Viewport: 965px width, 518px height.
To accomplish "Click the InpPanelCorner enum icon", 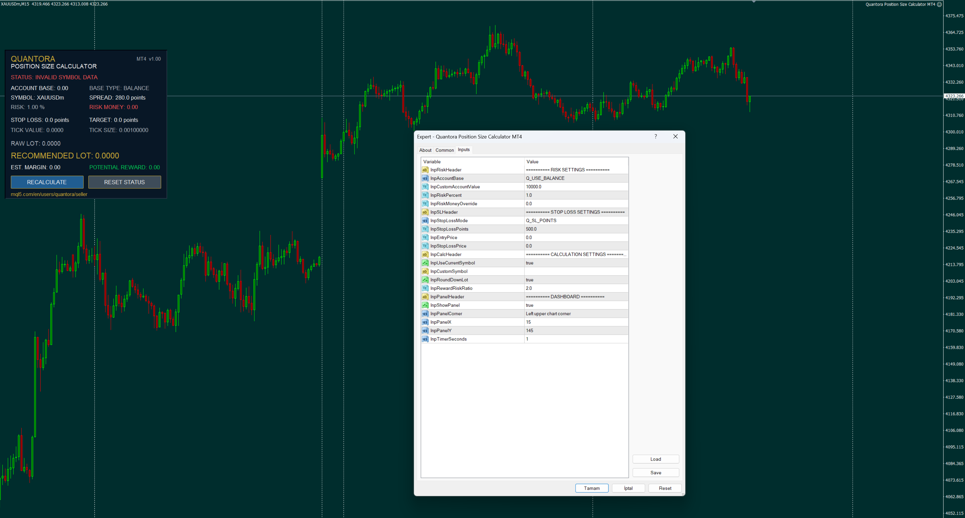I will pyautogui.click(x=425, y=314).
